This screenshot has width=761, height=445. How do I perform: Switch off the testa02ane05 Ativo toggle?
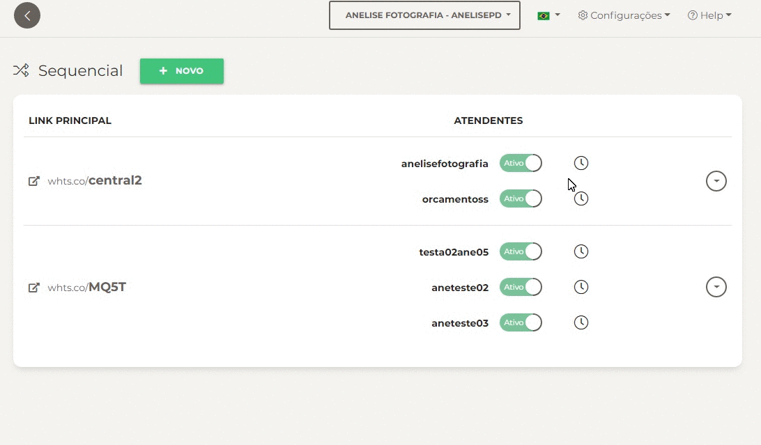pyautogui.click(x=521, y=251)
